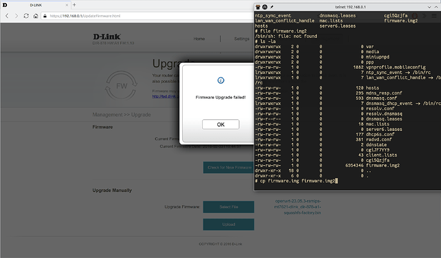441x258 pixels.
Task: Dismiss the firmware failed dialog with OK
Action: tap(220, 125)
